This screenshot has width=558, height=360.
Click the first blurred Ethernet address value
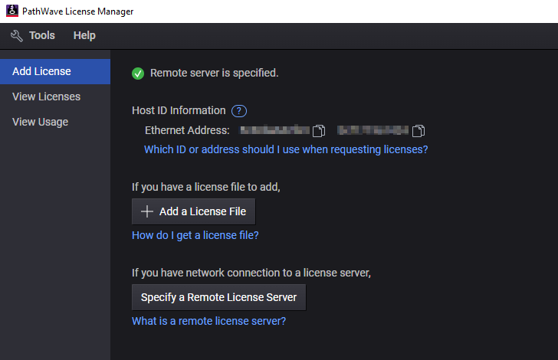[274, 130]
